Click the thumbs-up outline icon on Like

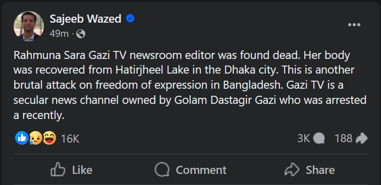[x=58, y=169]
